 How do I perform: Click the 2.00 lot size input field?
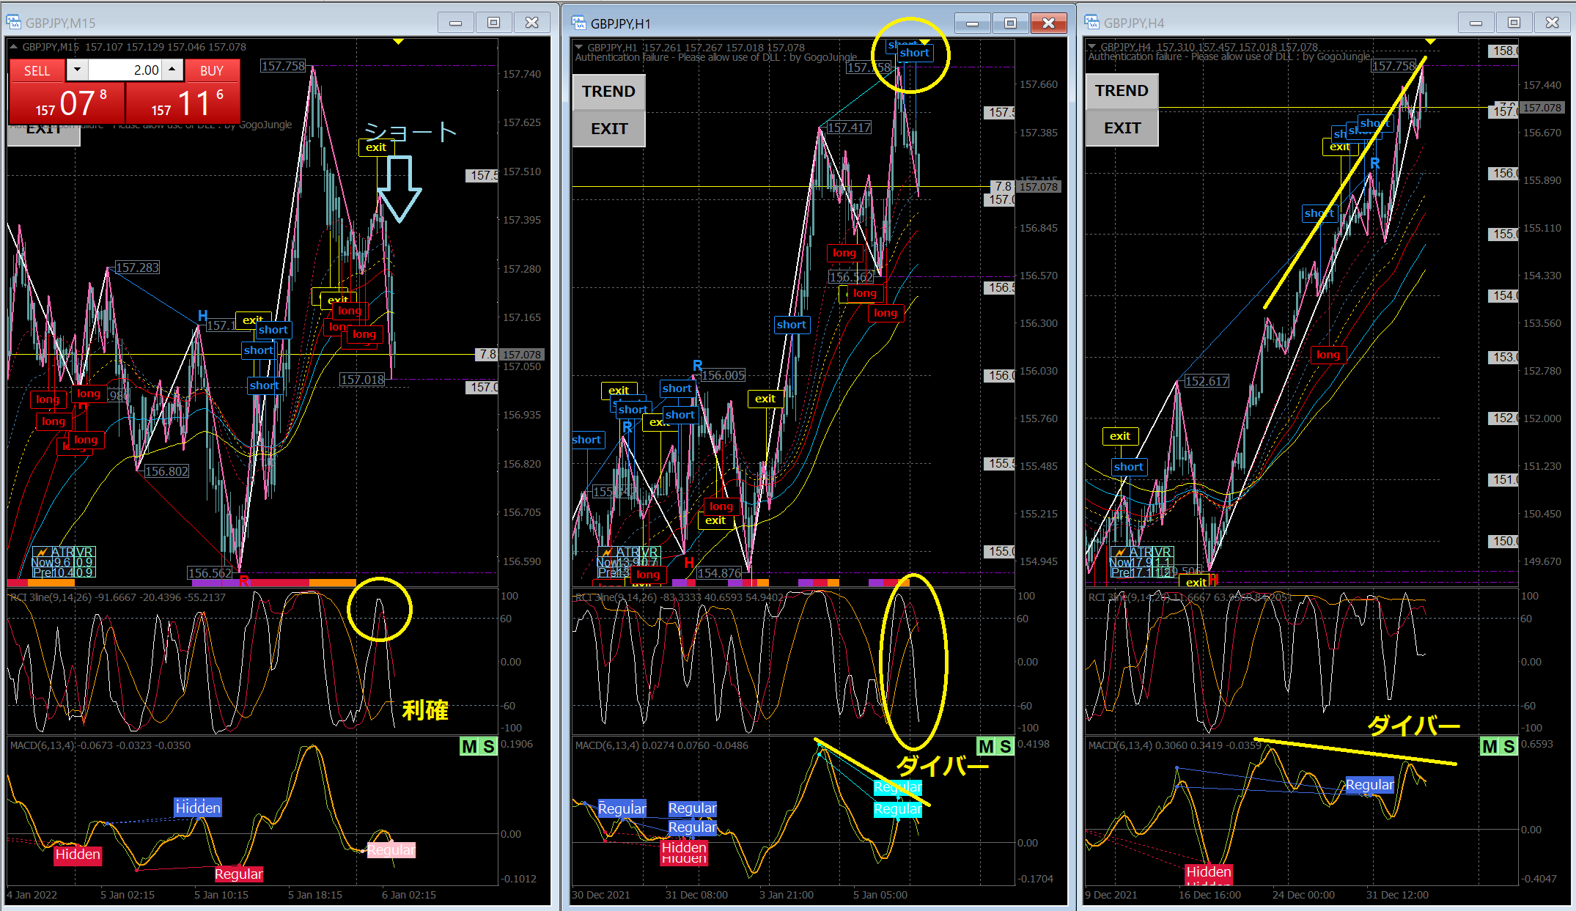(x=125, y=70)
